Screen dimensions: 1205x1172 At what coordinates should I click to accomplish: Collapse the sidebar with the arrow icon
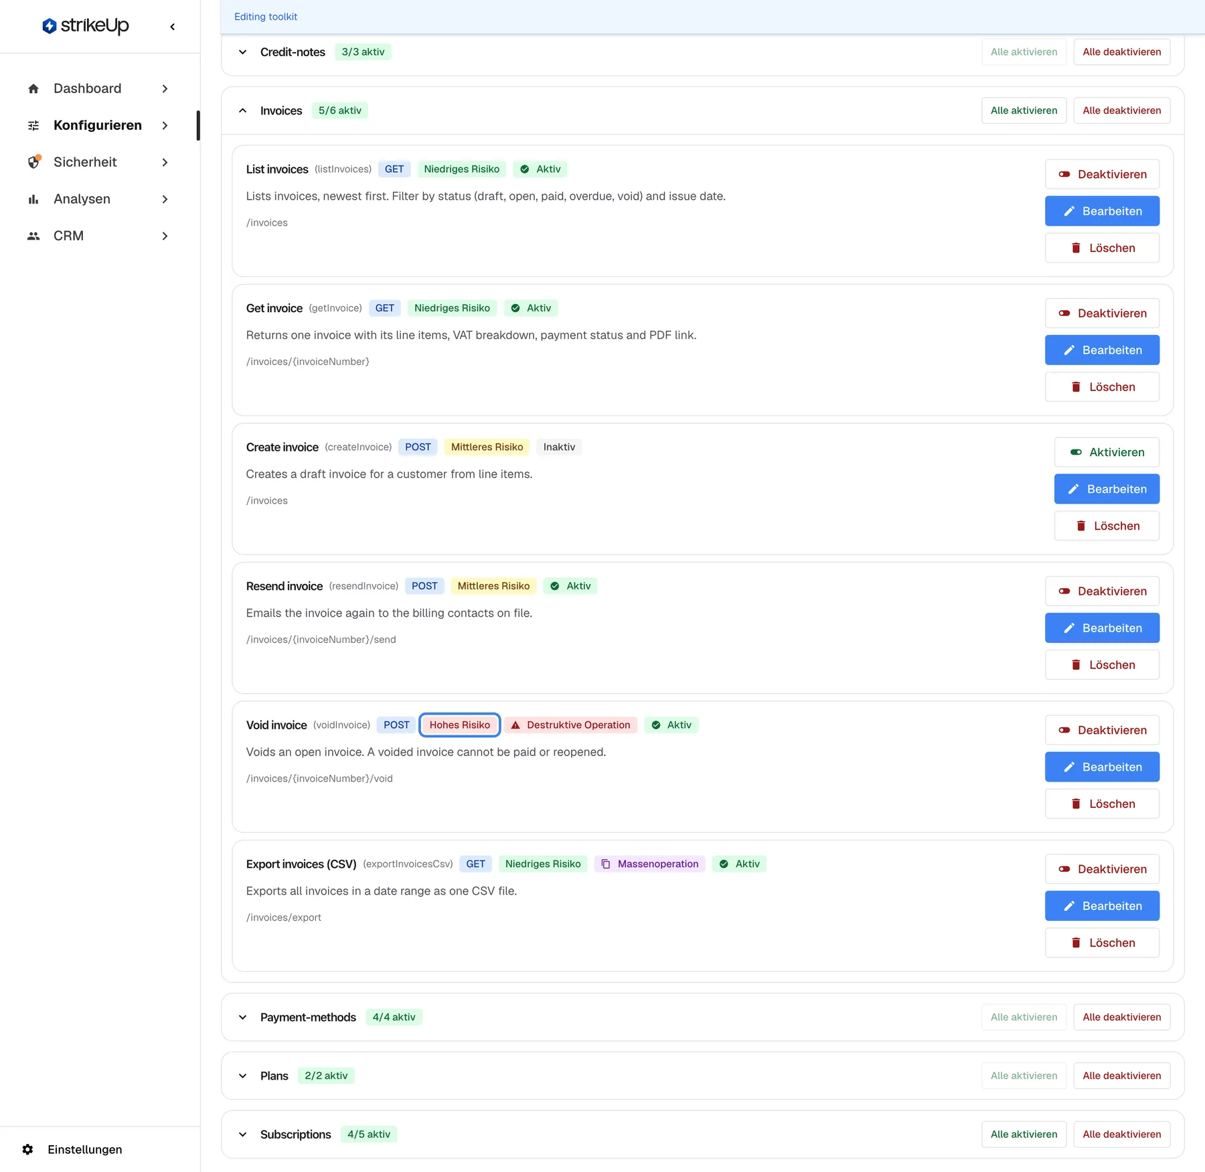[x=173, y=27]
